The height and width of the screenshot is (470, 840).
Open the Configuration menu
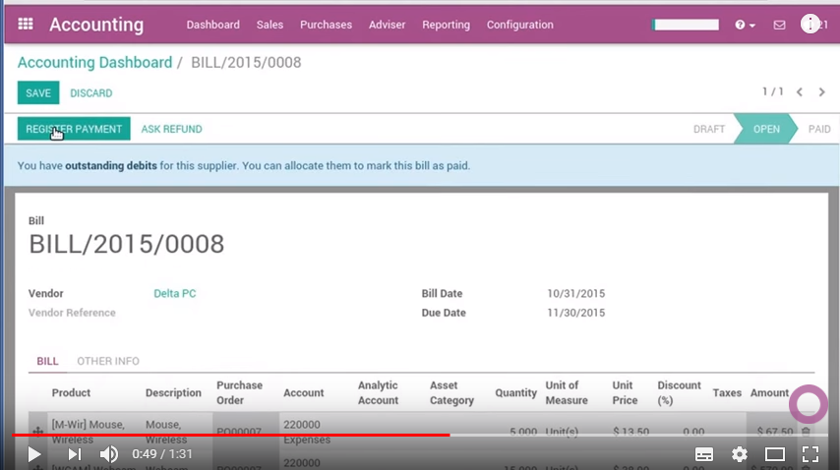pos(519,25)
